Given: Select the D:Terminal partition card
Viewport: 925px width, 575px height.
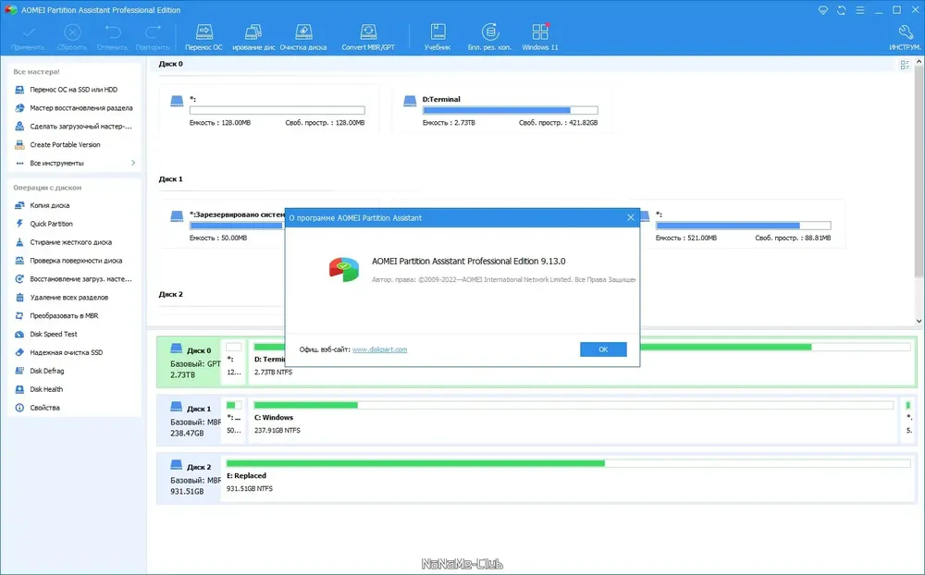Looking at the screenshot, I should [x=501, y=110].
